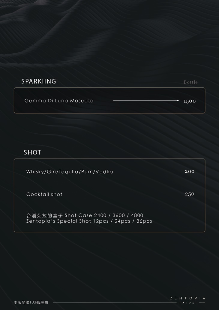The height and width of the screenshot is (310, 219).
Task: Click the 10% service charge note
Action: 31,302
